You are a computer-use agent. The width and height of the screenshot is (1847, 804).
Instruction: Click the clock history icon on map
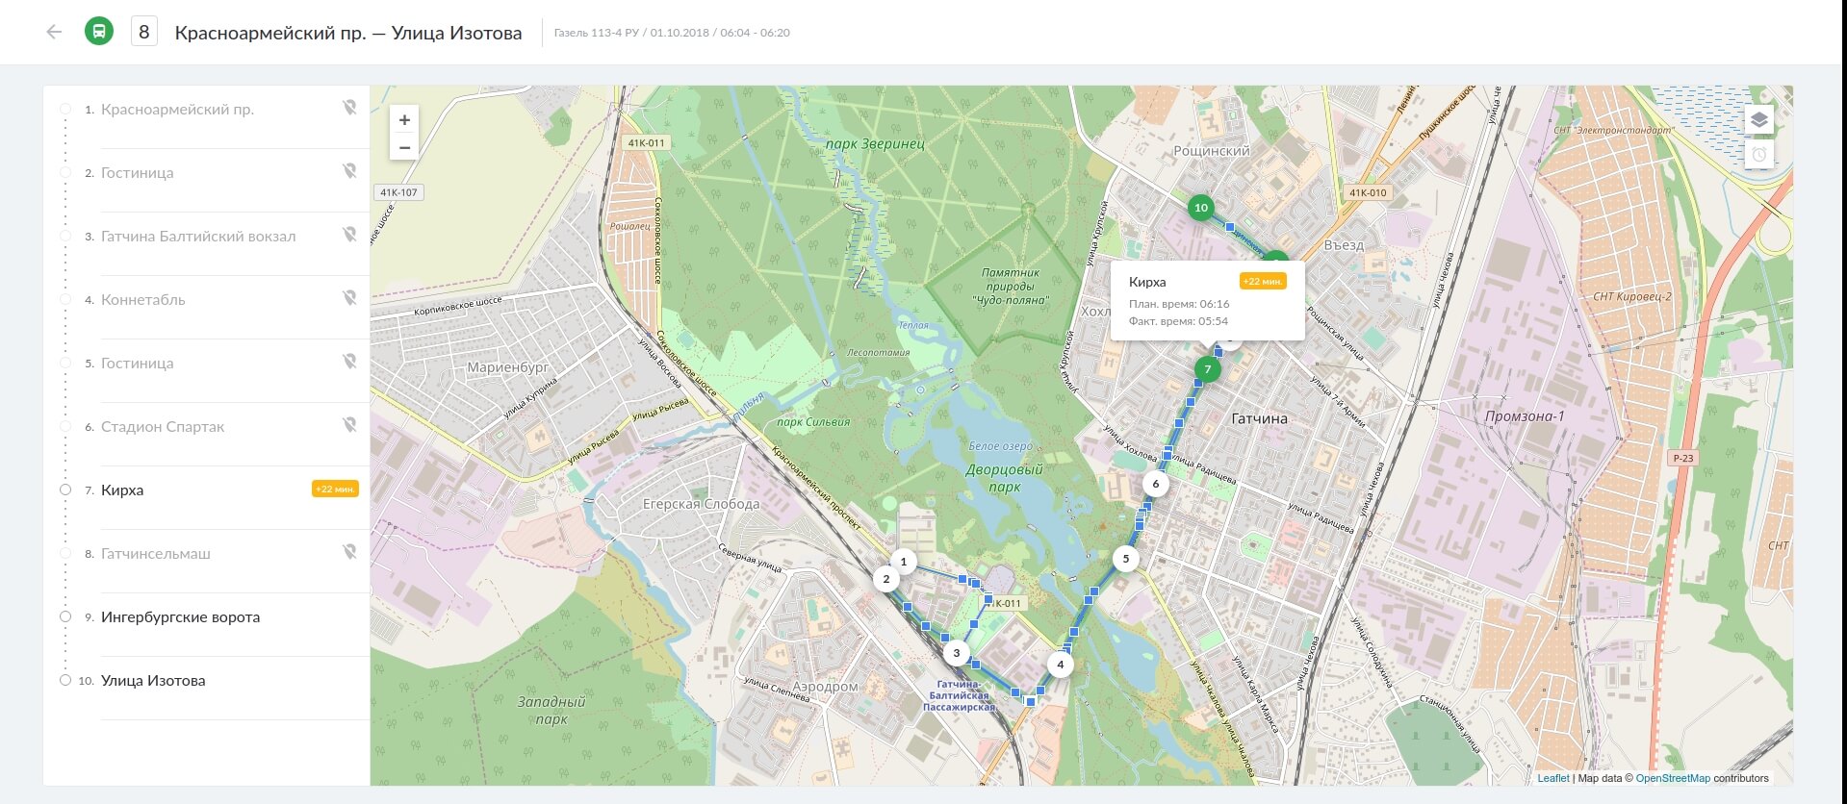coord(1758,154)
